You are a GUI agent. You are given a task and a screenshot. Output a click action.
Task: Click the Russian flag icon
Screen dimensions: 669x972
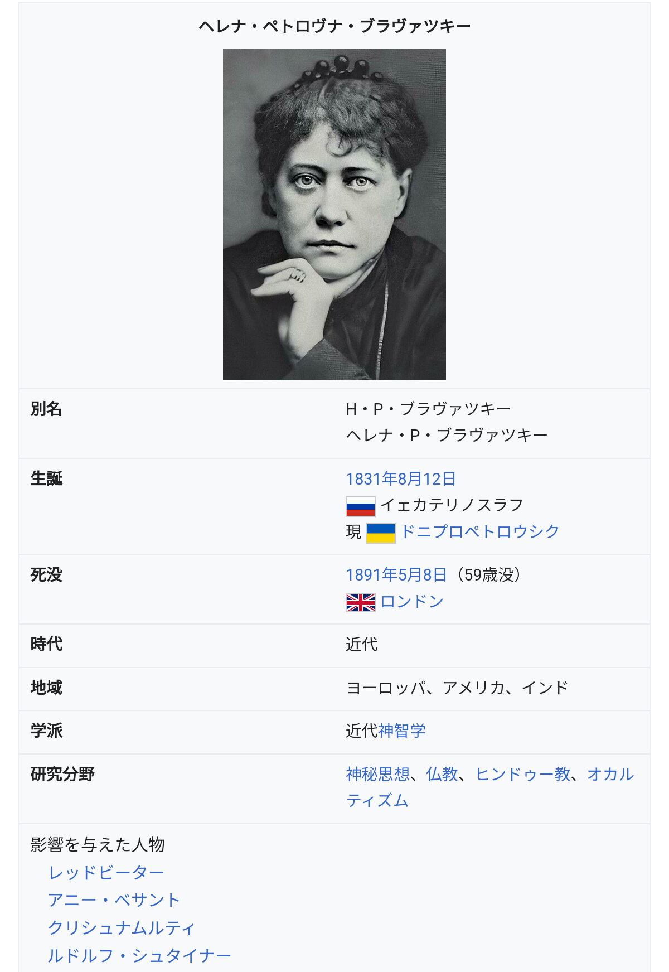point(360,506)
